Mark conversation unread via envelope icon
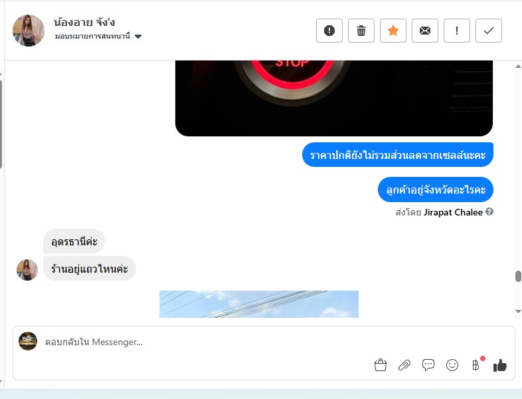 [x=425, y=31]
